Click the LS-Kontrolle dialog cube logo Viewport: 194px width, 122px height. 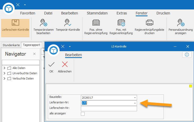point(54,50)
